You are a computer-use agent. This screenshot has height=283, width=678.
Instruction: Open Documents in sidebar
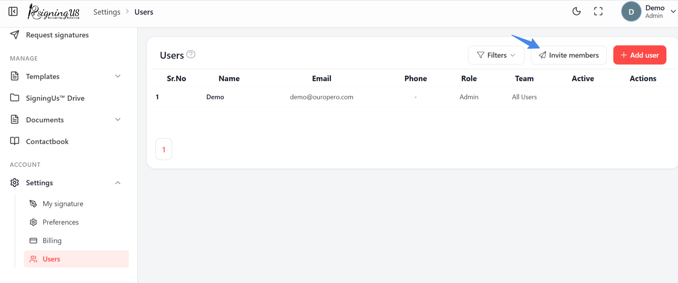tap(45, 120)
